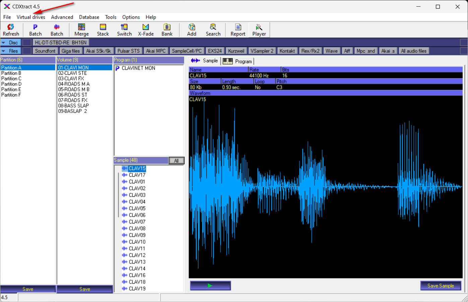Click the small box beside the Disc button
The height and width of the screenshot is (302, 468).
click(27, 42)
